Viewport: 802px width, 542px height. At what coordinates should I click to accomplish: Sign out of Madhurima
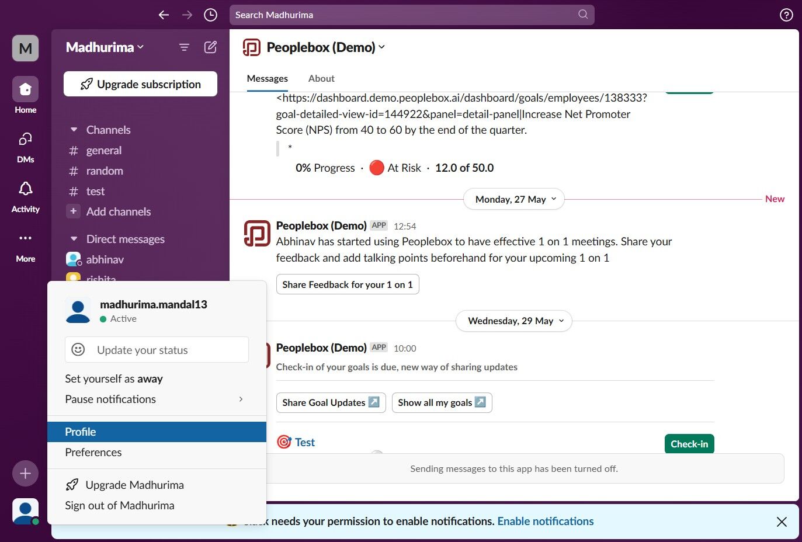157,506
